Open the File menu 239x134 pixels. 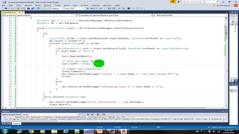[3, 5]
